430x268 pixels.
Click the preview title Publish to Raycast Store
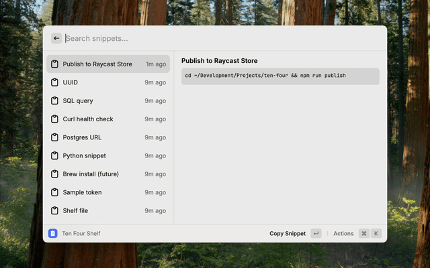click(220, 61)
